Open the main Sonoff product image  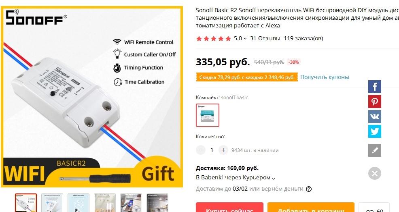click(92, 97)
